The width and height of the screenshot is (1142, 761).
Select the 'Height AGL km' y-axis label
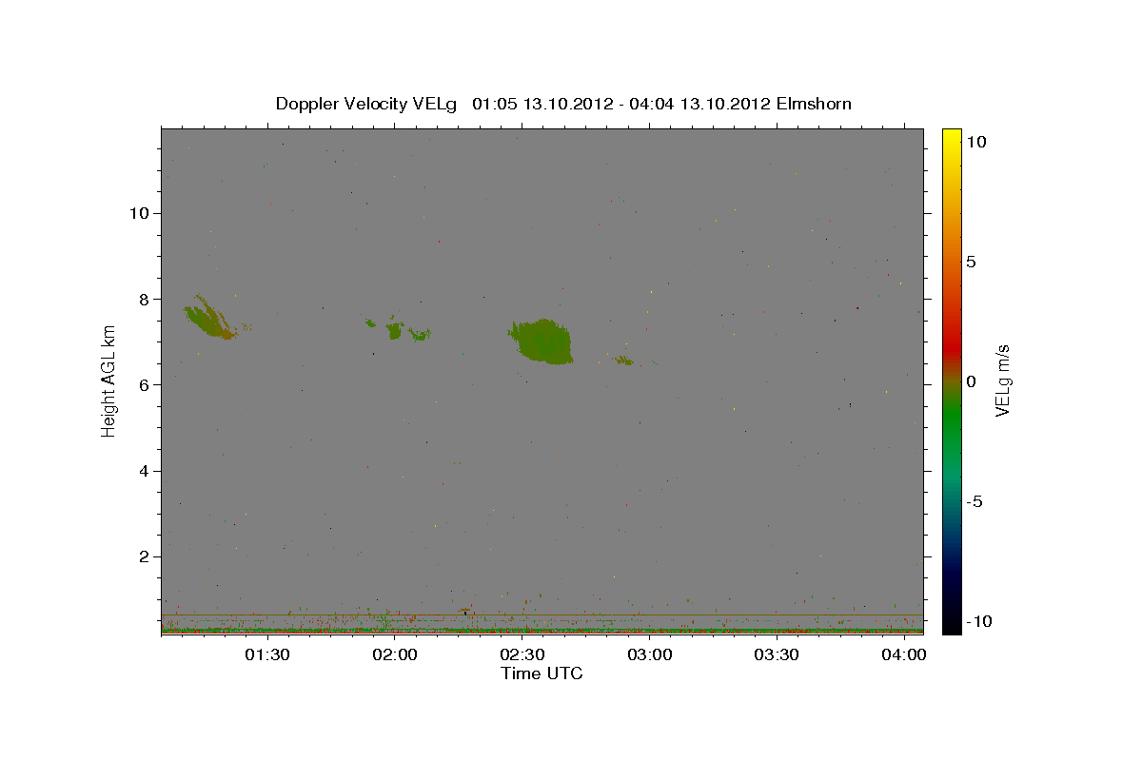click(108, 380)
